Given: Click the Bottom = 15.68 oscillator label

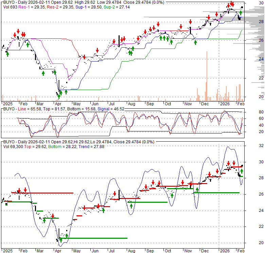Looking at the screenshot, I should 81,109.
